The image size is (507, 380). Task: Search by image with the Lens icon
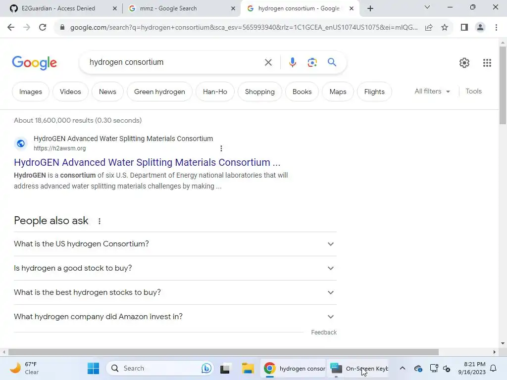pos(312,62)
